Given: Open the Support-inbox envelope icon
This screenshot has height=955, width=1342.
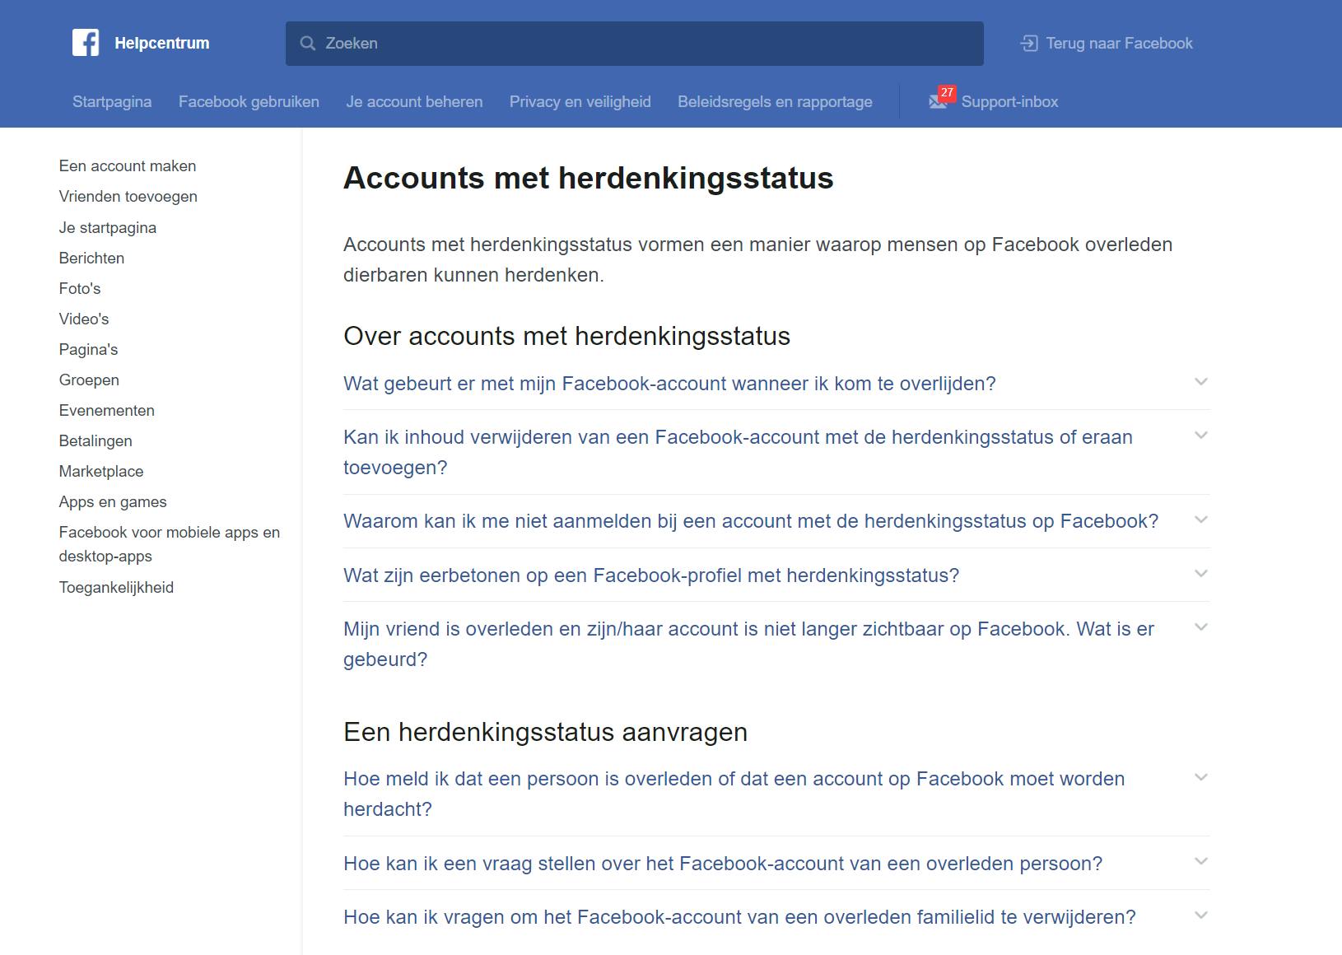Looking at the screenshot, I should coord(939,101).
